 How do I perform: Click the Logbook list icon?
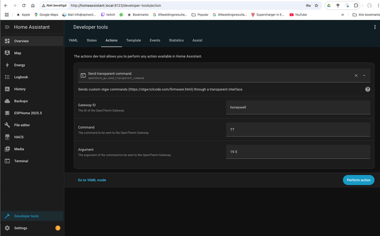tap(7, 77)
